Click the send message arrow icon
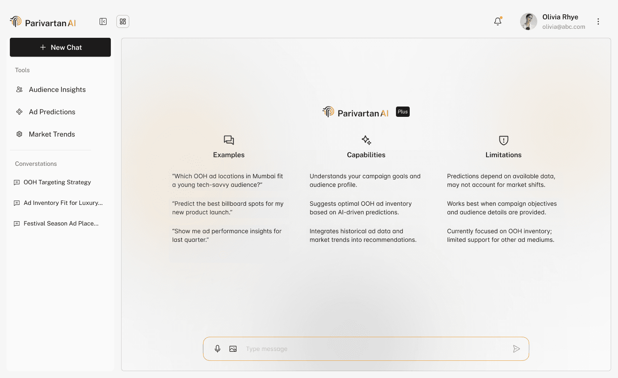 pos(516,349)
